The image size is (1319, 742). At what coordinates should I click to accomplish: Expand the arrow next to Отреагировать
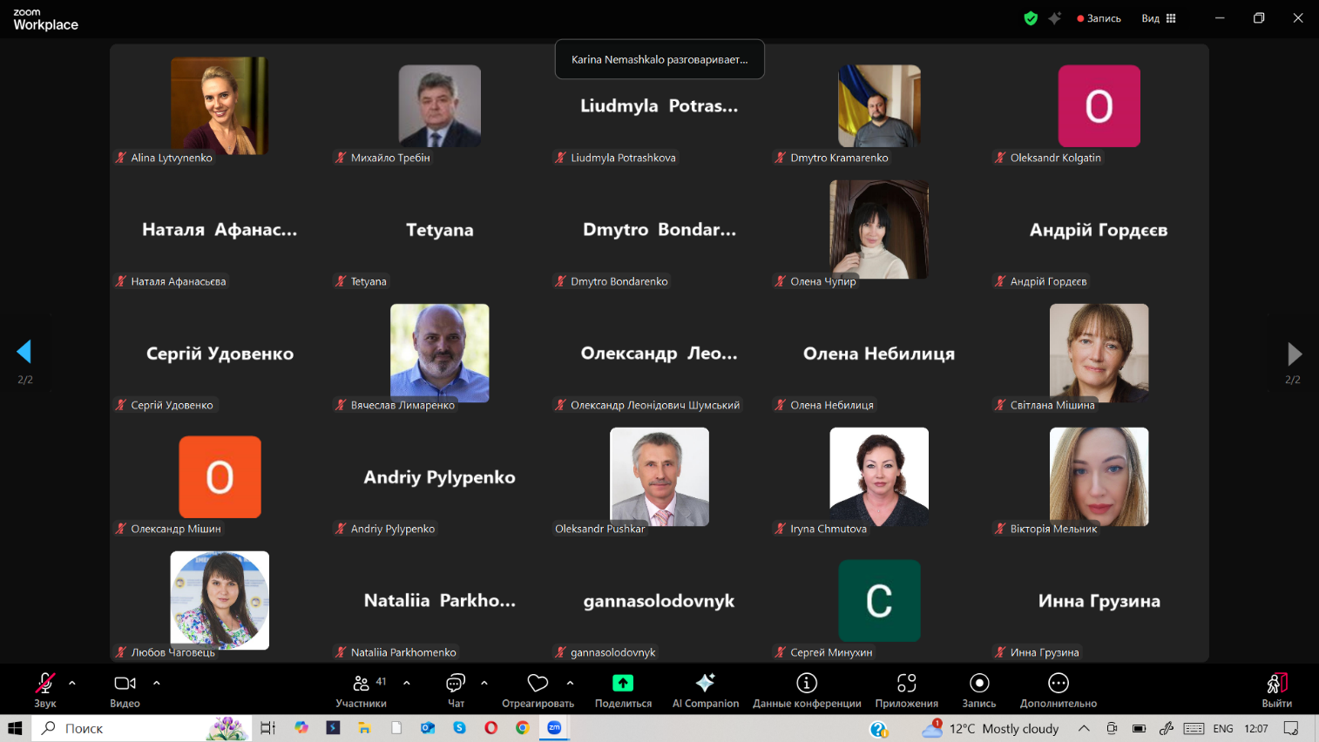click(571, 683)
